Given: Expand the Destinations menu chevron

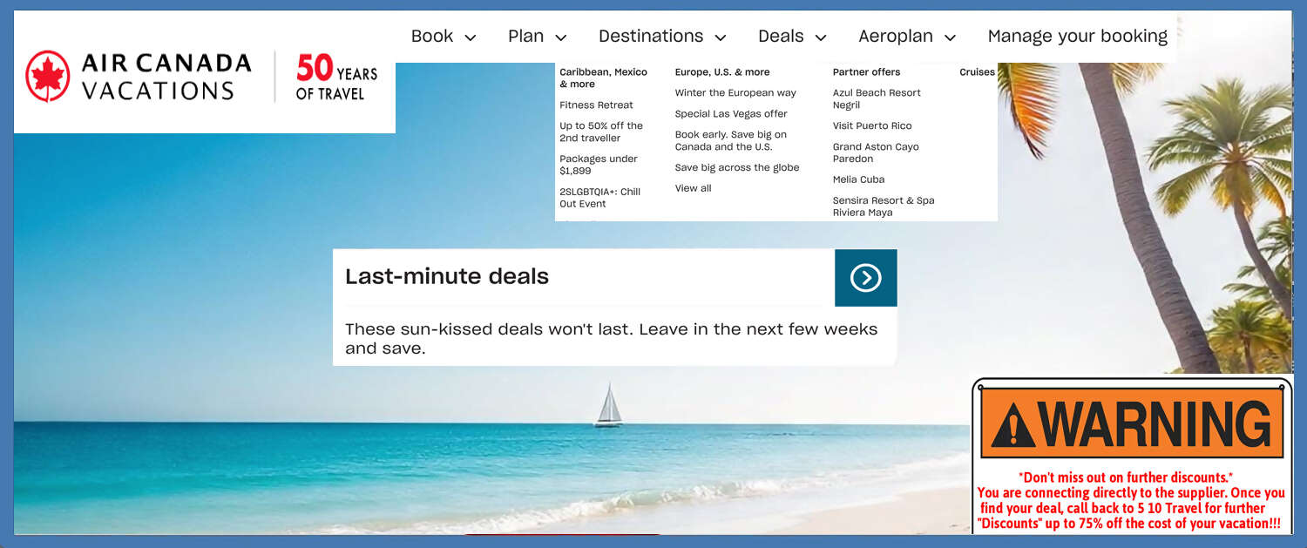Looking at the screenshot, I should click(720, 37).
